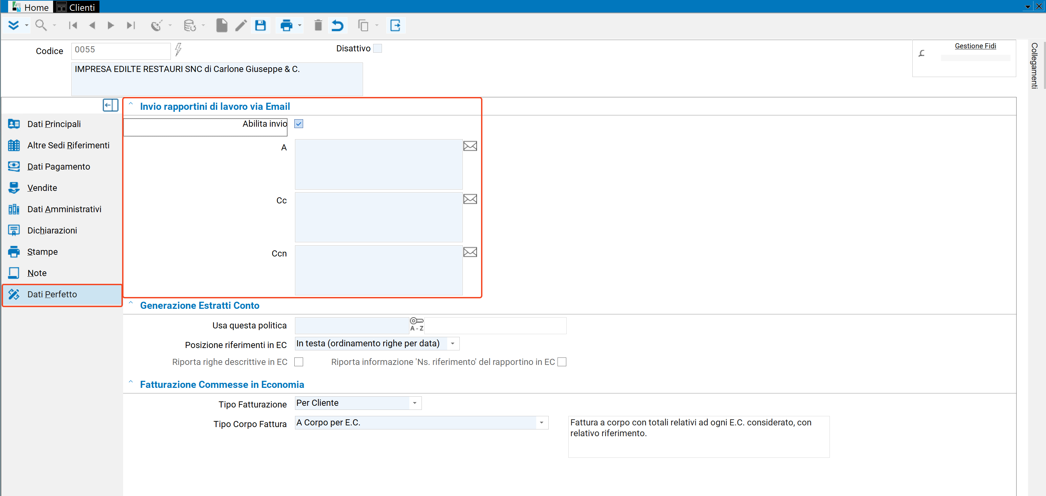Viewport: 1046px width, 496px height.
Task: Expand the Collegamenti side panel
Action: (1034, 66)
